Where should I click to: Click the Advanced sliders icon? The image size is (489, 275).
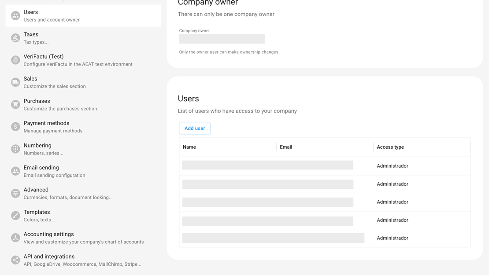pos(15,194)
